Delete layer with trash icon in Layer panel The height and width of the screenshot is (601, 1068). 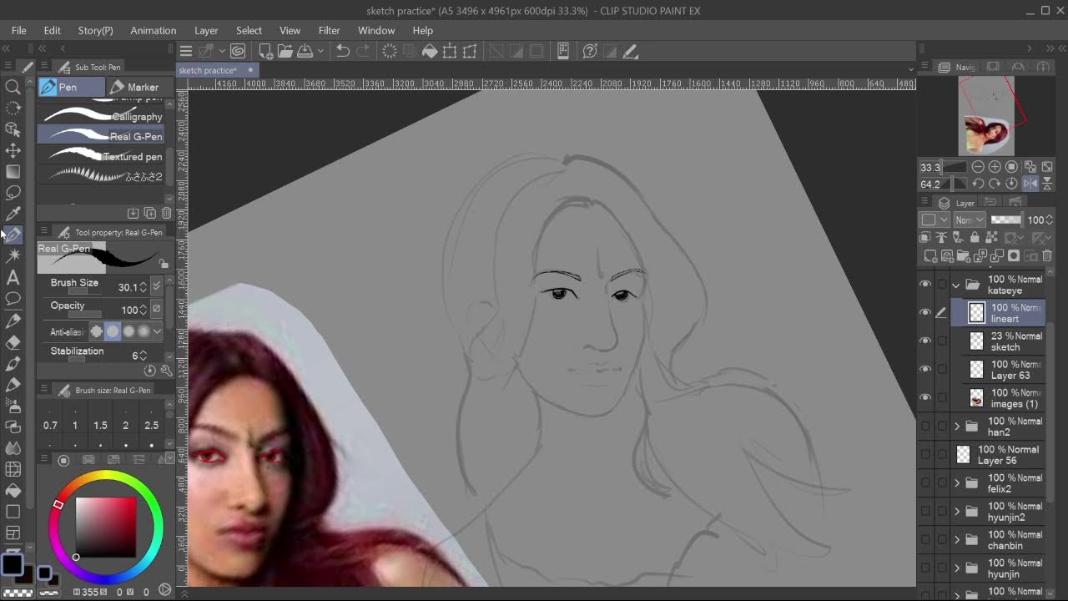[1047, 256]
